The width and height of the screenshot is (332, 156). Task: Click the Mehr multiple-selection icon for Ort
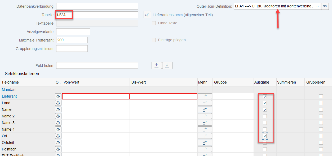[x=205, y=136]
